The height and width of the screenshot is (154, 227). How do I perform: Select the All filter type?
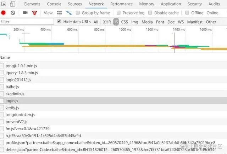coord(96,22)
